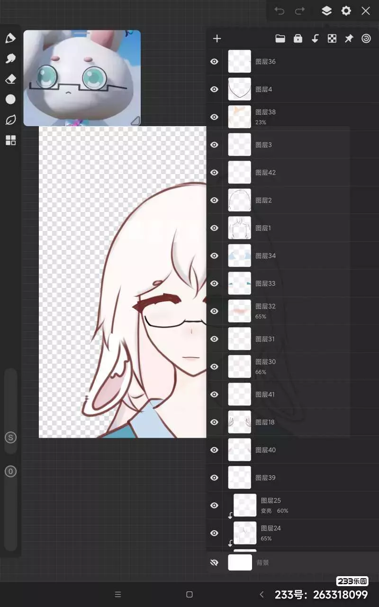Viewport: 379px width, 607px height.
Task: Tap the Android back button
Action: (262, 595)
